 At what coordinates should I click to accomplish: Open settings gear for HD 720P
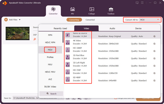coord(154,73)
